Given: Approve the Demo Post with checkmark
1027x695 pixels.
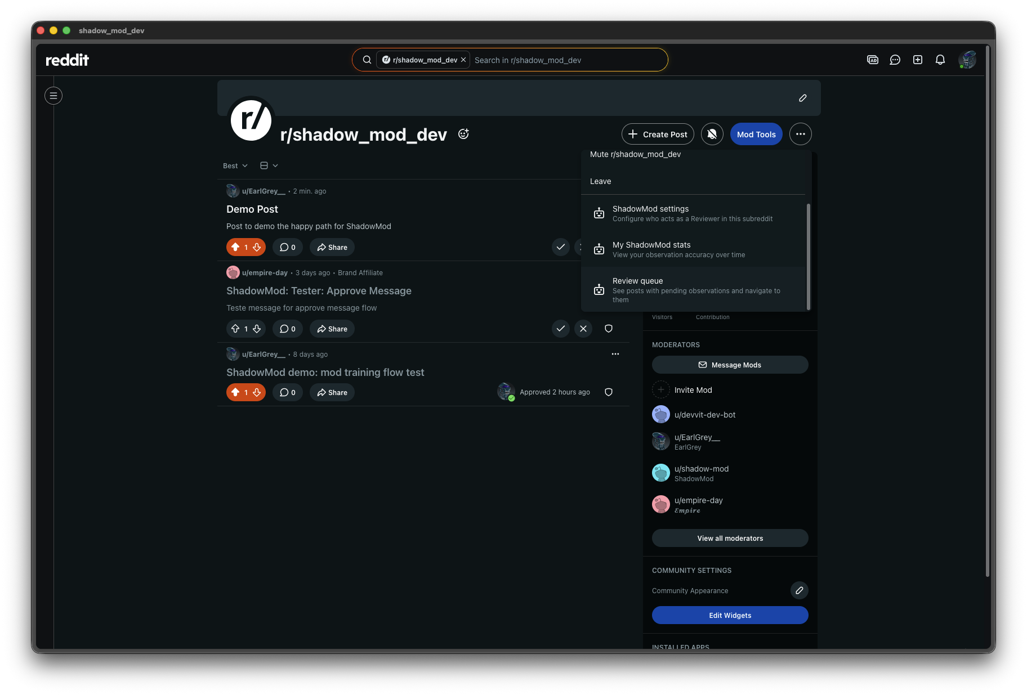Looking at the screenshot, I should 561,247.
